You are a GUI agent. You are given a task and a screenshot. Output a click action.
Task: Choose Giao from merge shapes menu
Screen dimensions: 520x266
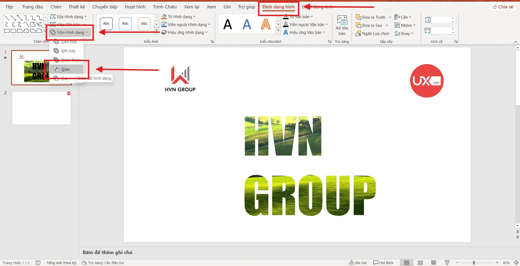[66, 69]
